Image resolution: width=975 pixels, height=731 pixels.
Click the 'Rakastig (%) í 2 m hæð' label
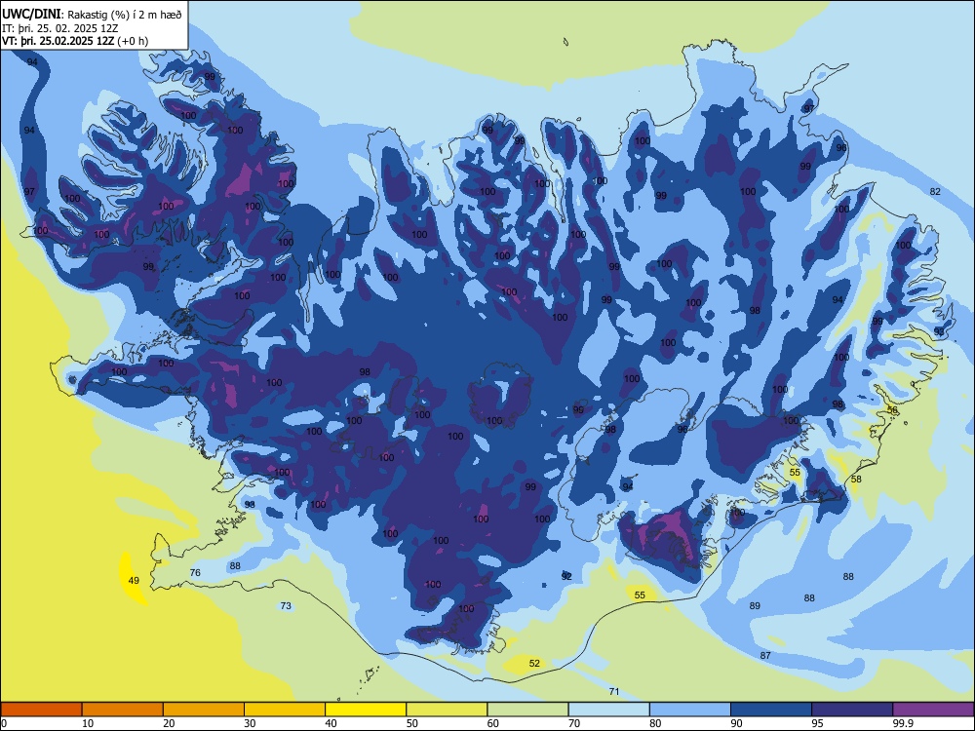(x=125, y=15)
